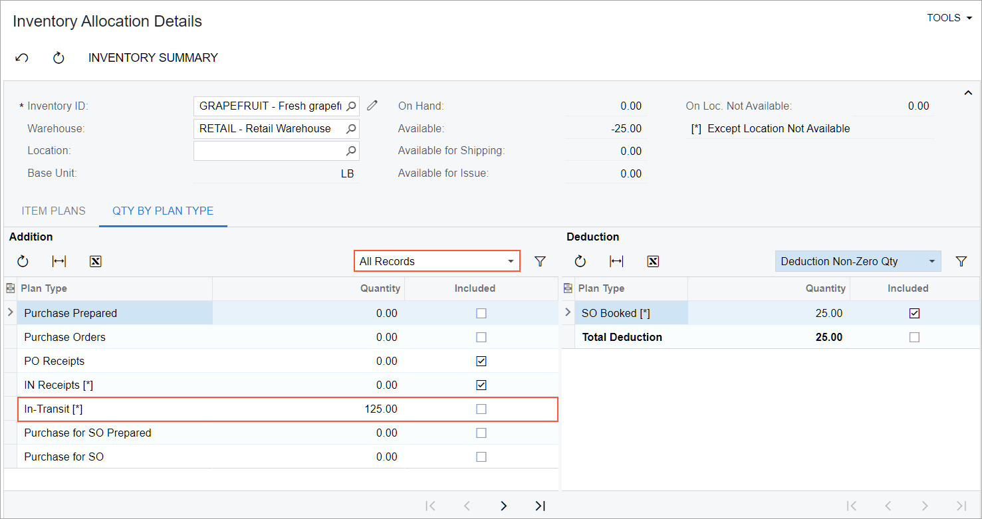Viewport: 982px width, 519px height.
Task: Uncheck Included for PO Receipts
Action: pos(481,361)
